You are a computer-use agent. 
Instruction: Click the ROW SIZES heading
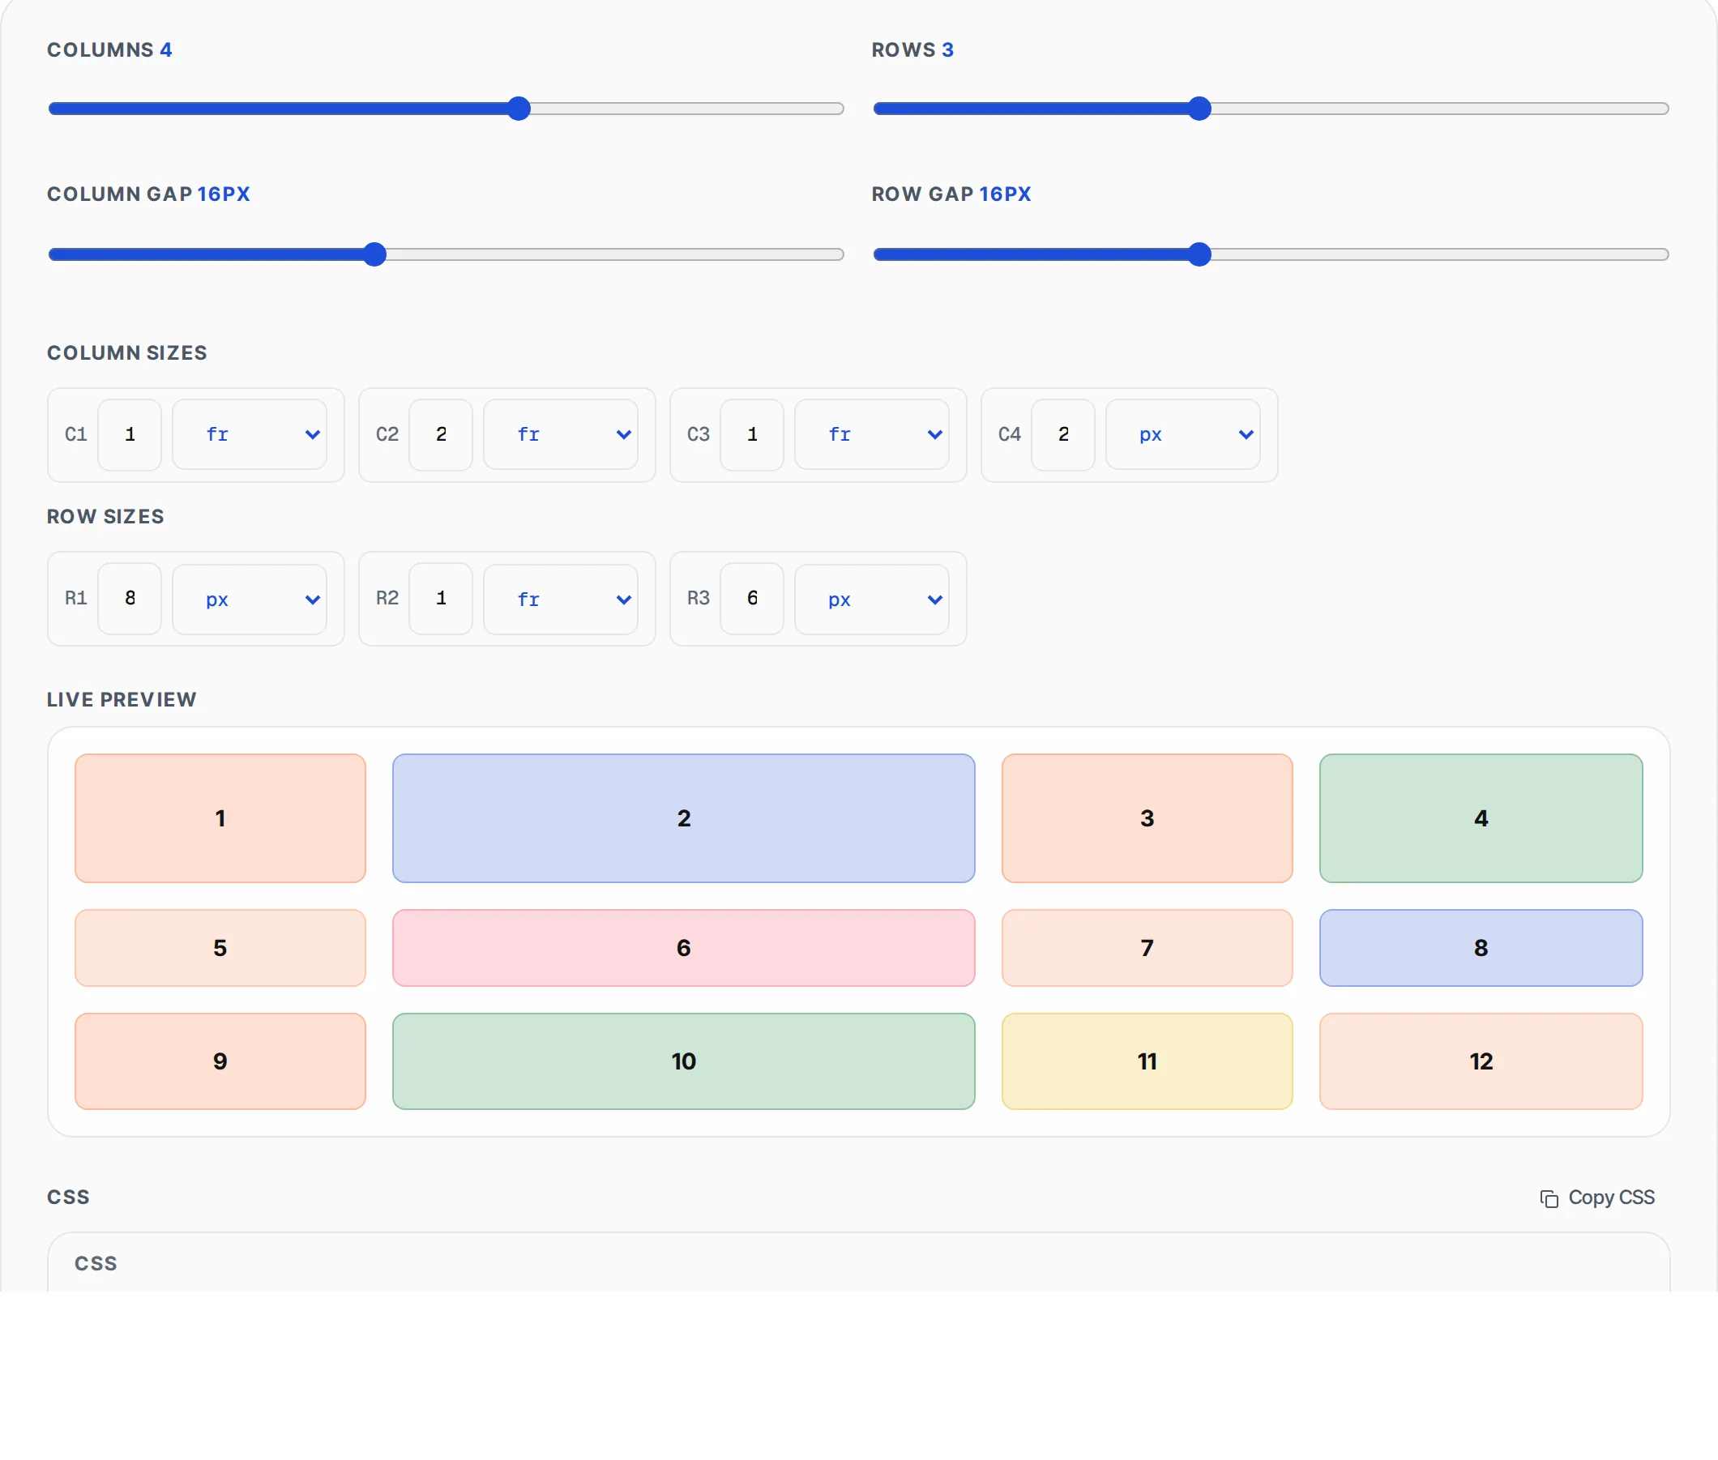pos(105,516)
